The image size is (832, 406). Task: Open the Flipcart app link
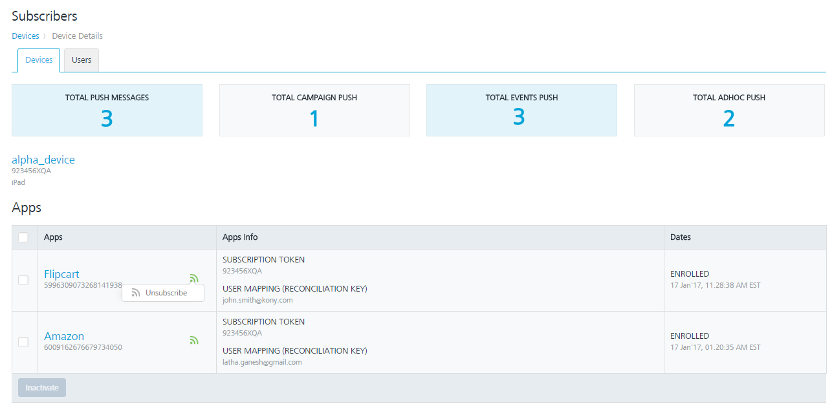point(61,274)
